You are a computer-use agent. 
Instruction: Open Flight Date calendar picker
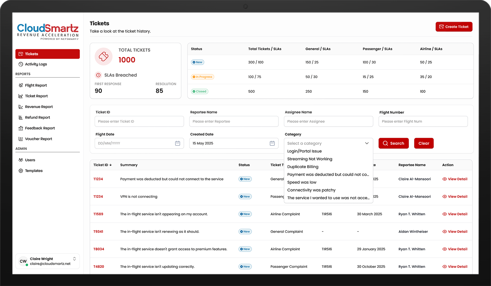coord(177,143)
